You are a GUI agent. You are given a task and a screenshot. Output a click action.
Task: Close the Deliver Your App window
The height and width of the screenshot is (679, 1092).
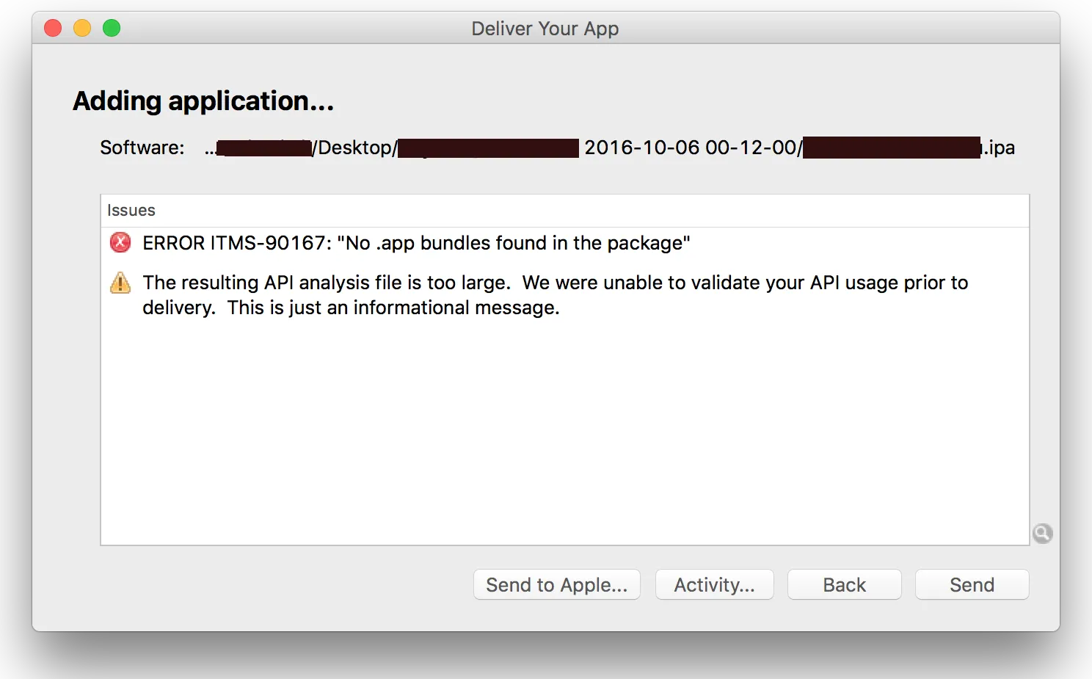53,29
